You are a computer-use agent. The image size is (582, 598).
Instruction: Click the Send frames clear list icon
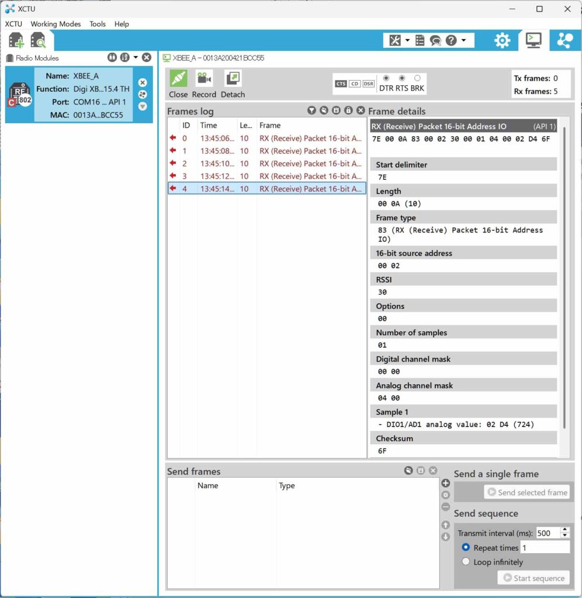click(x=433, y=471)
